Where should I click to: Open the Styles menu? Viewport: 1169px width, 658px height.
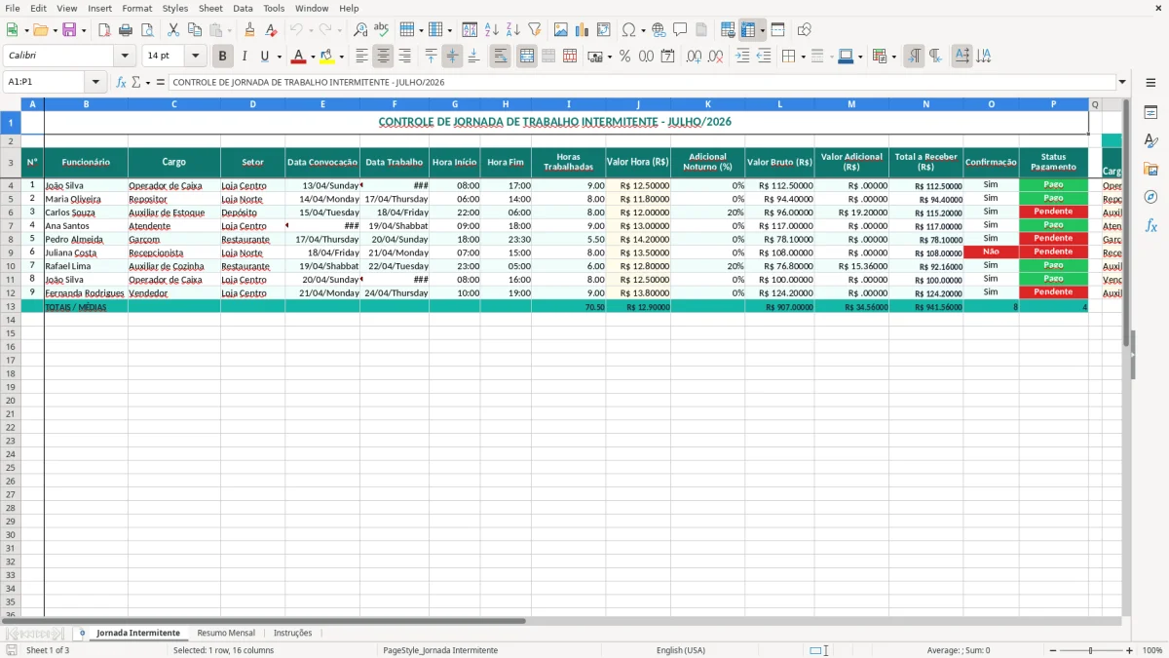tap(175, 8)
